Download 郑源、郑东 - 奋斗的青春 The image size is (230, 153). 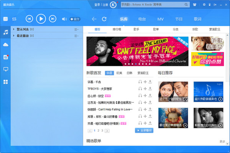(x=150, y=116)
